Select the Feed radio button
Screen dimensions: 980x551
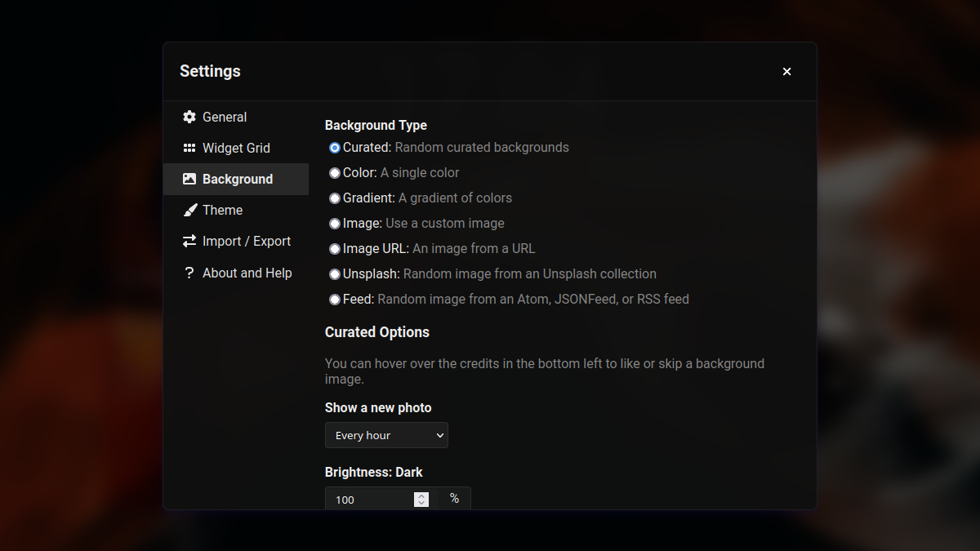[335, 300]
